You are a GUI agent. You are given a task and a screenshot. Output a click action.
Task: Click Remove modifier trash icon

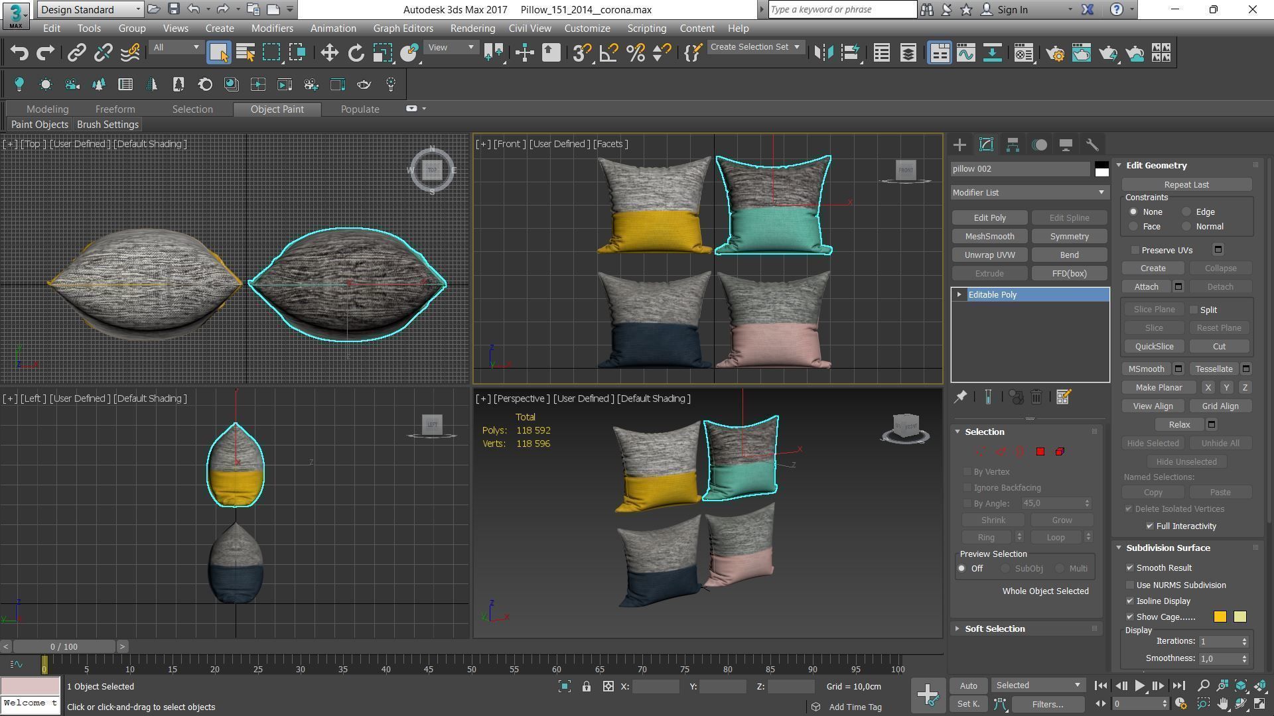[1036, 396]
